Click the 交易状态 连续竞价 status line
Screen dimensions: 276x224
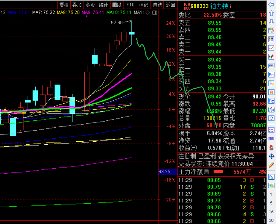coord(216,164)
